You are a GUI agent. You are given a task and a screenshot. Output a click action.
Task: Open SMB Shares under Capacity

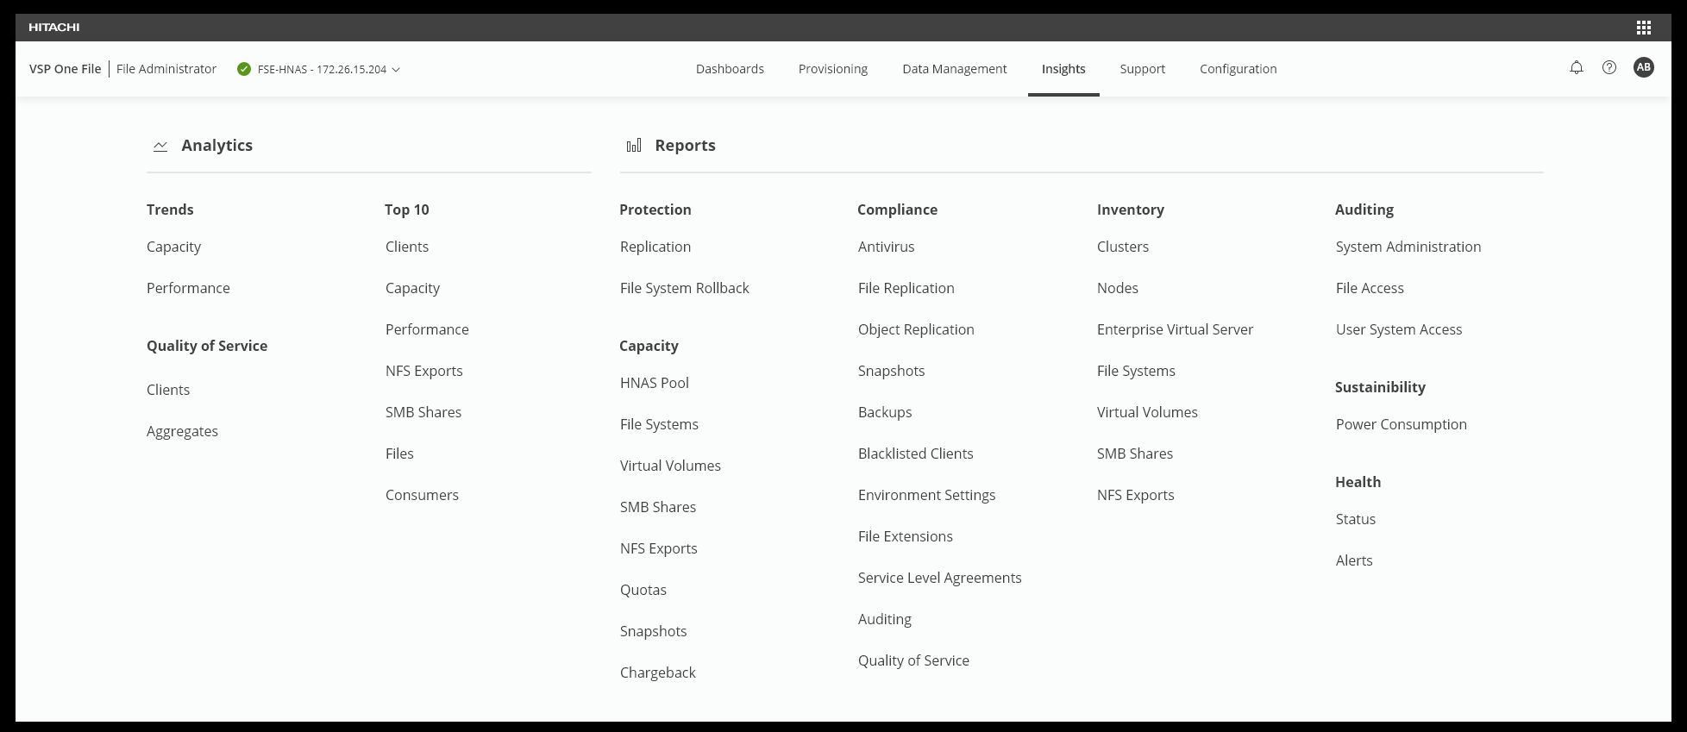[658, 507]
